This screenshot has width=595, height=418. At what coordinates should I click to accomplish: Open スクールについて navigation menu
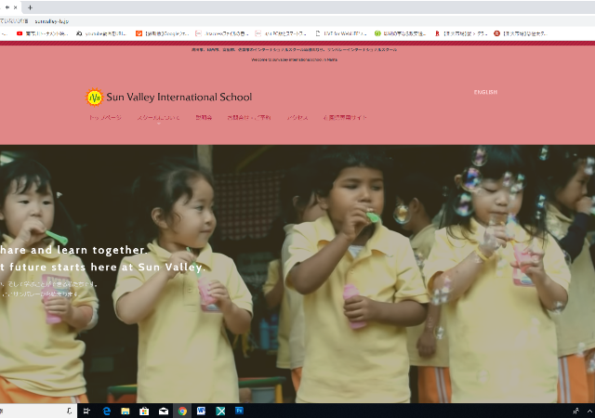click(x=159, y=118)
